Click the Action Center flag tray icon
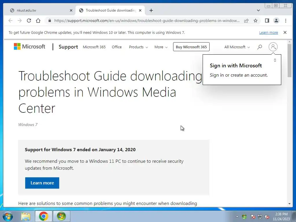Viewport: 296px width, 222px height. pos(253,217)
